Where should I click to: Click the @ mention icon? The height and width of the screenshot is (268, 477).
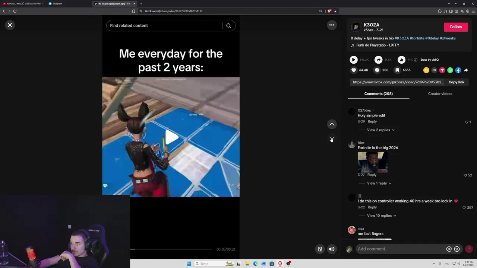449,249
